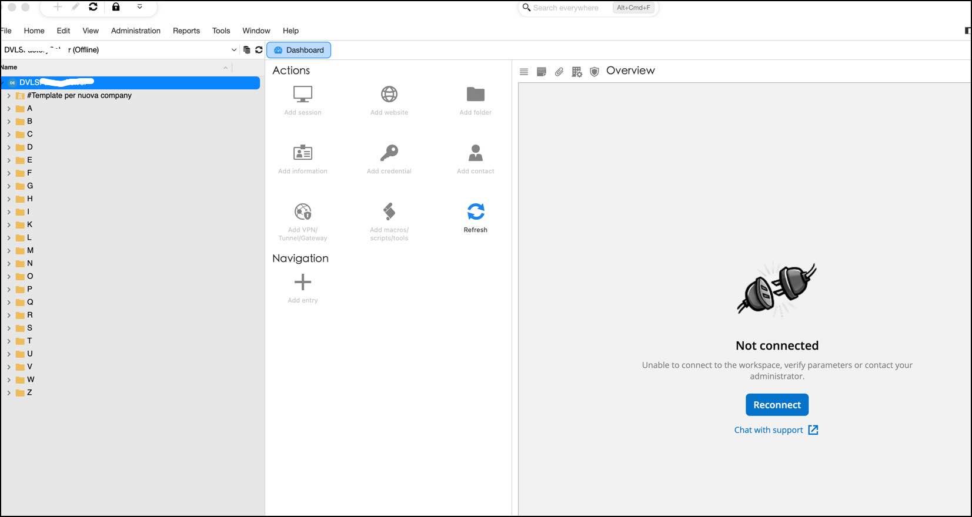Open the View menu
This screenshot has height=517, width=972.
point(91,31)
